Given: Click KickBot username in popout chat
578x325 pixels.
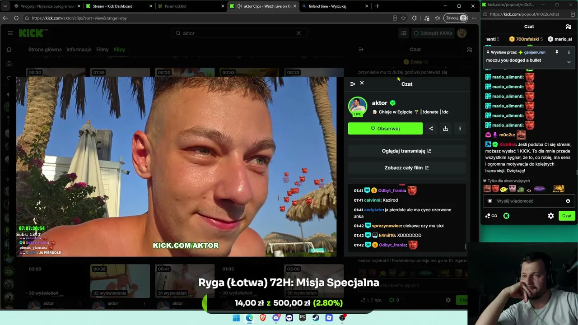Looking at the screenshot, I should 508,144.
